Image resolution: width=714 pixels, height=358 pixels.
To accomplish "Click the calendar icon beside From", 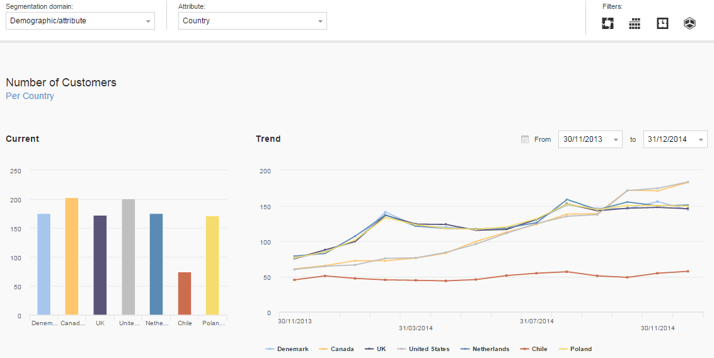I will point(525,139).
